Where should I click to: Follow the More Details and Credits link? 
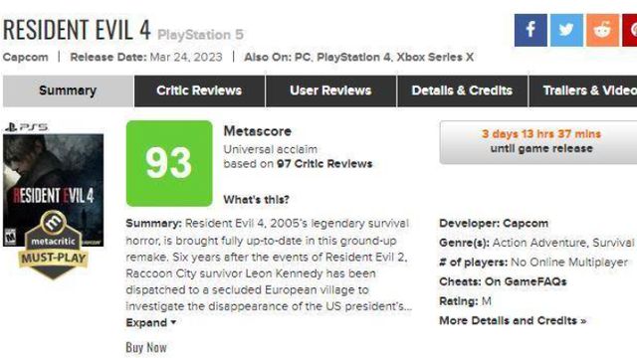tap(513, 320)
